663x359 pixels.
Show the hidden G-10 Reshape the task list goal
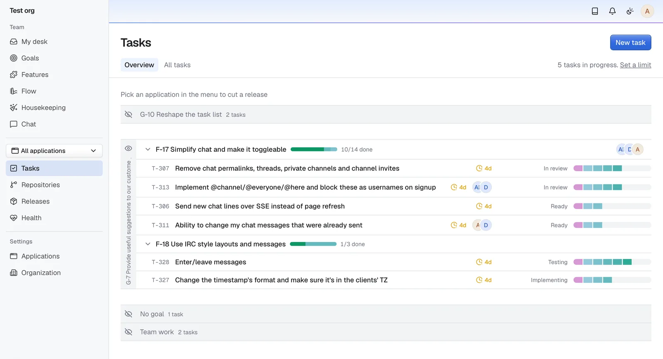[128, 115]
